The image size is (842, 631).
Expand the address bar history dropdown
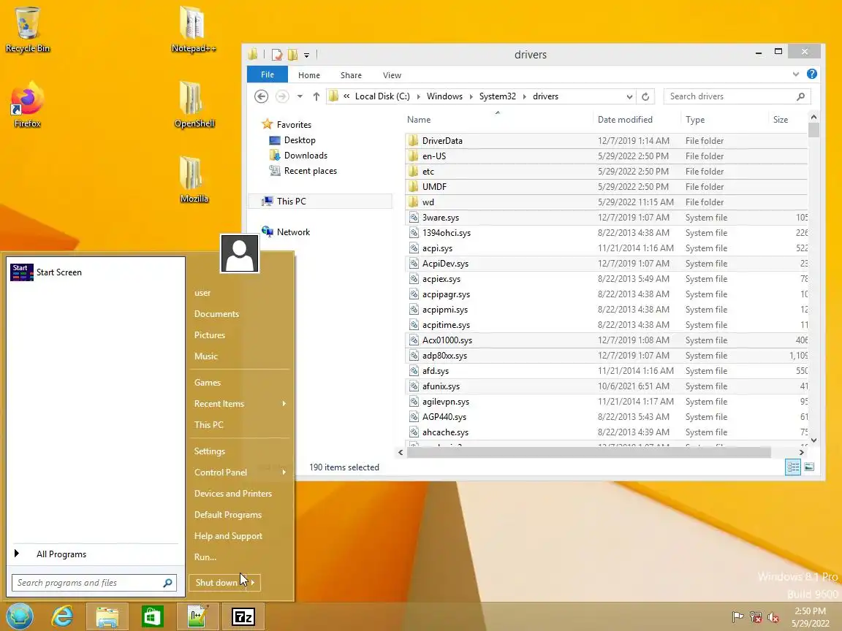click(629, 96)
